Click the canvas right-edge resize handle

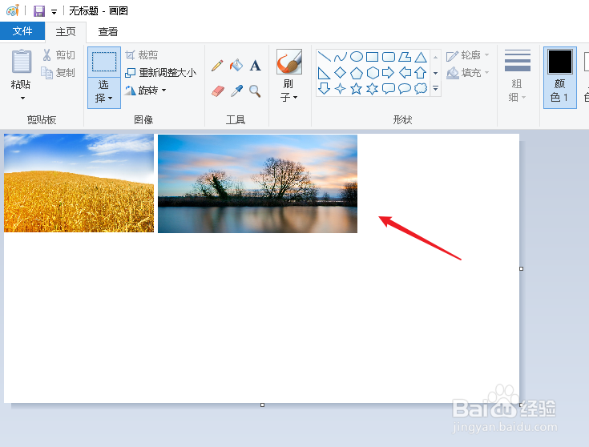pos(522,268)
